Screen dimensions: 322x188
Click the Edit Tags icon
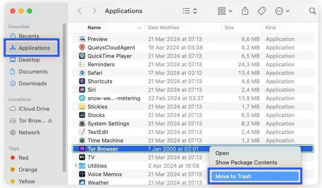point(261,11)
